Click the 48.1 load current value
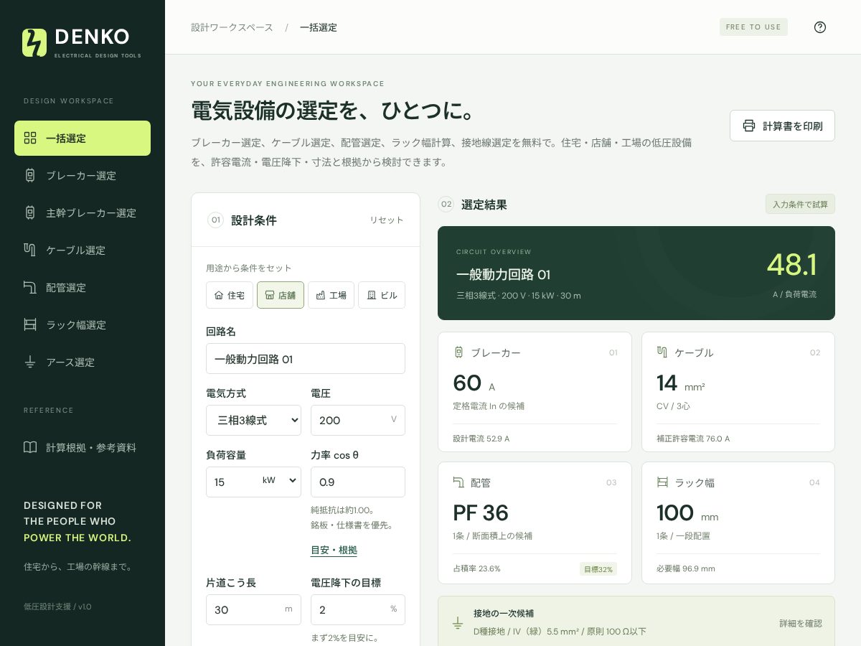 point(791,265)
